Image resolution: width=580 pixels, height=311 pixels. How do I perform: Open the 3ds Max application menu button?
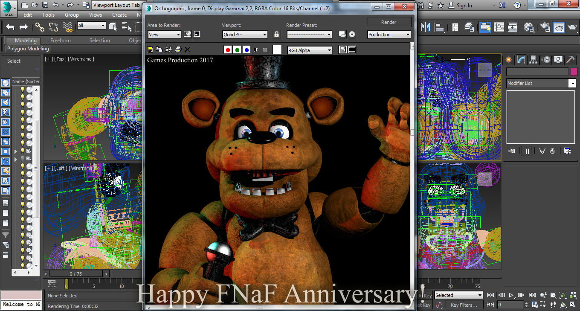(x=9, y=8)
